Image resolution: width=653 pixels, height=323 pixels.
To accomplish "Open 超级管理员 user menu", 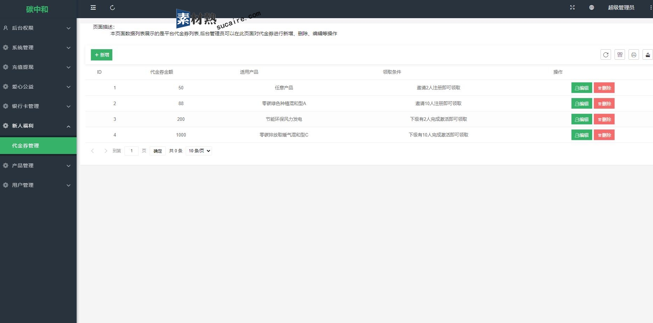I will coord(621,7).
